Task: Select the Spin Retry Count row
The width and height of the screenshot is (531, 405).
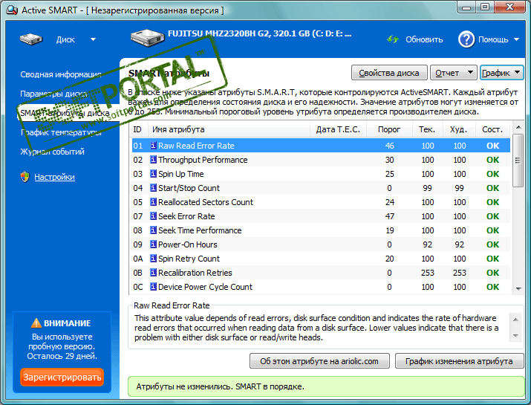Action: (321, 259)
